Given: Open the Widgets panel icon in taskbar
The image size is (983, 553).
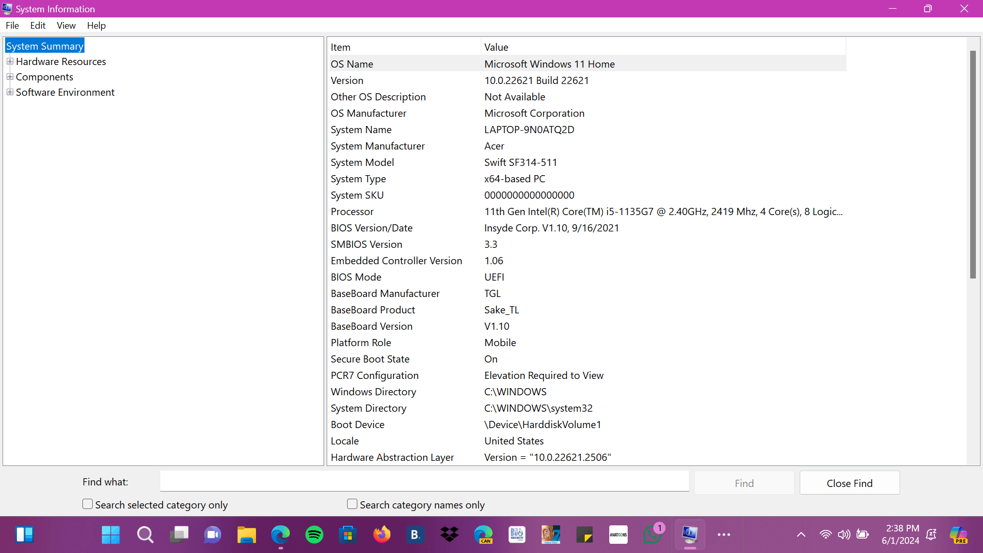Looking at the screenshot, I should coord(25,535).
